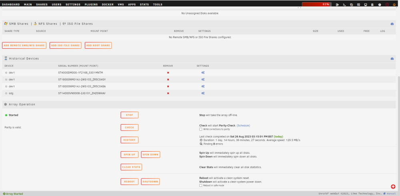Open the terminal icon in top bar

click(344, 4)
